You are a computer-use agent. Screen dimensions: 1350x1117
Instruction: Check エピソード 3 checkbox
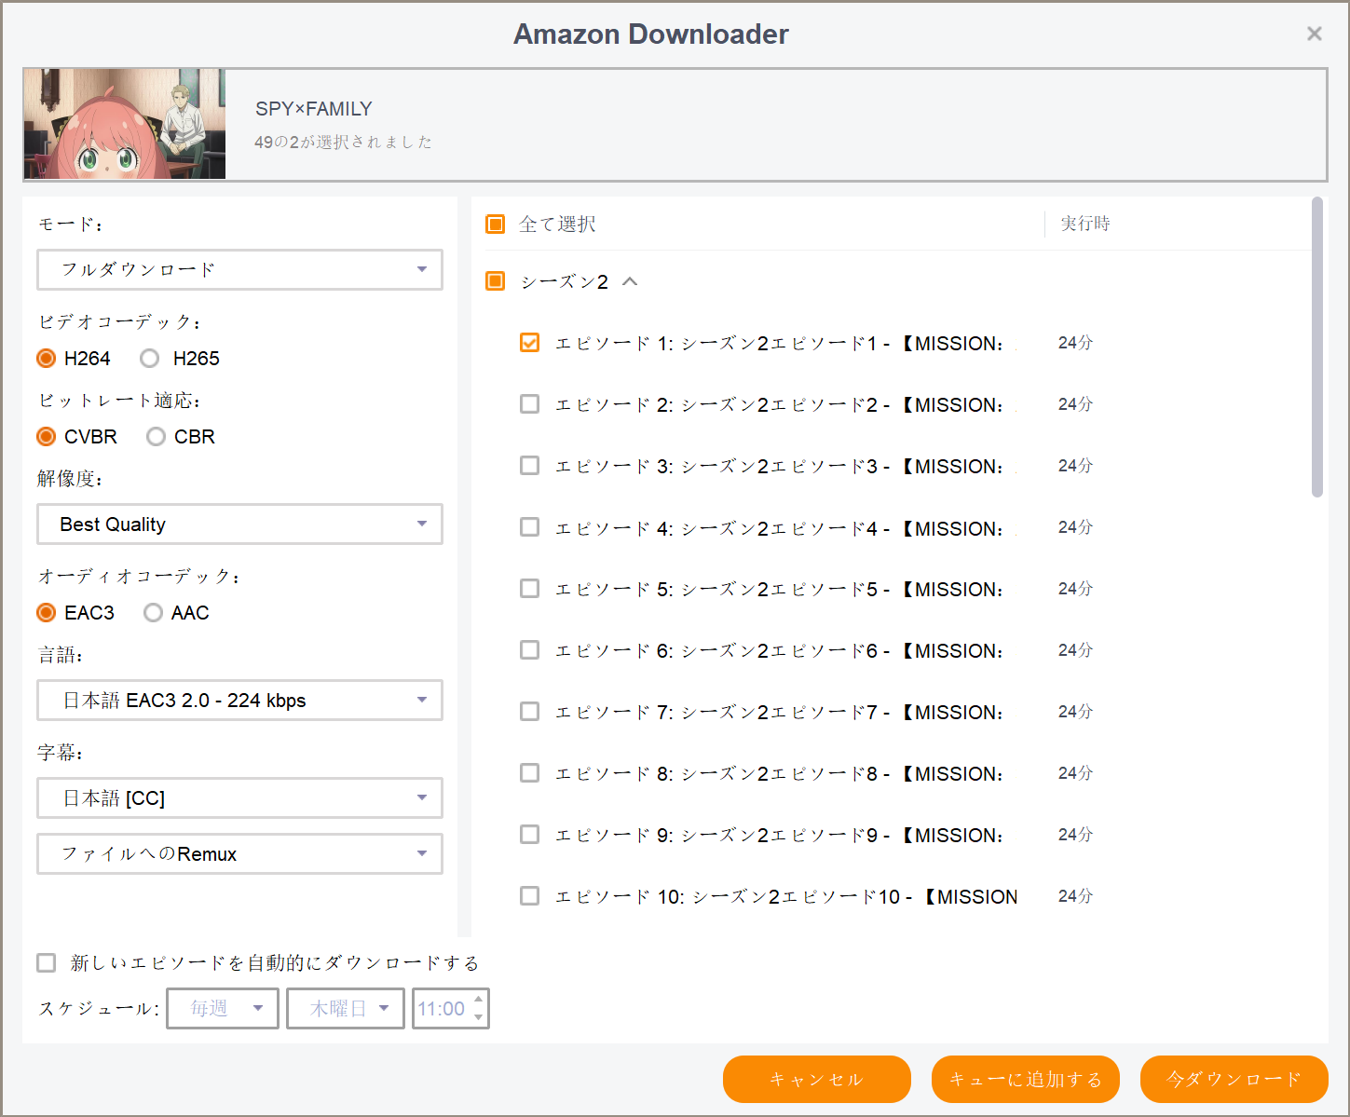pos(529,466)
